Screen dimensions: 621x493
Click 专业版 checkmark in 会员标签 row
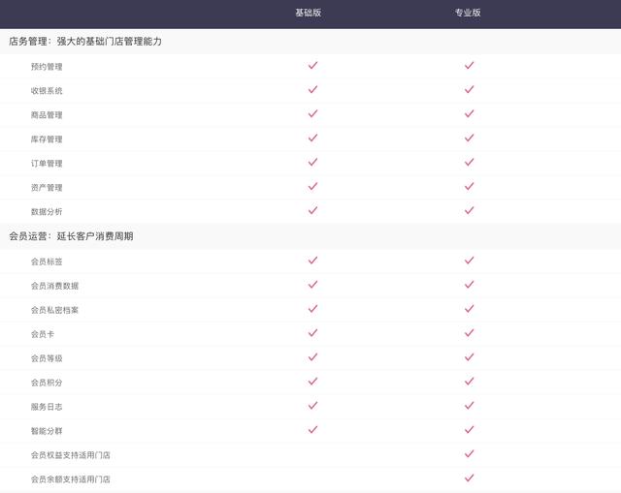tap(470, 260)
